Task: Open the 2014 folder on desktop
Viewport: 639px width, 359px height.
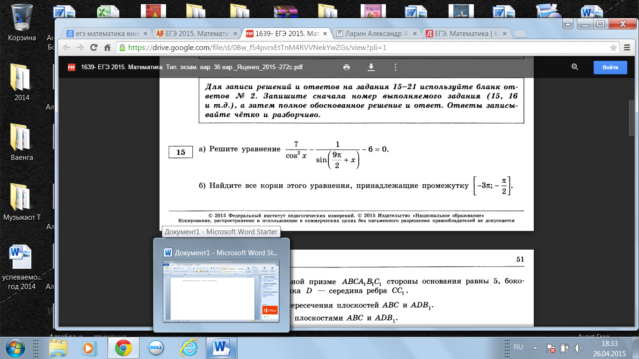Action: tap(22, 82)
